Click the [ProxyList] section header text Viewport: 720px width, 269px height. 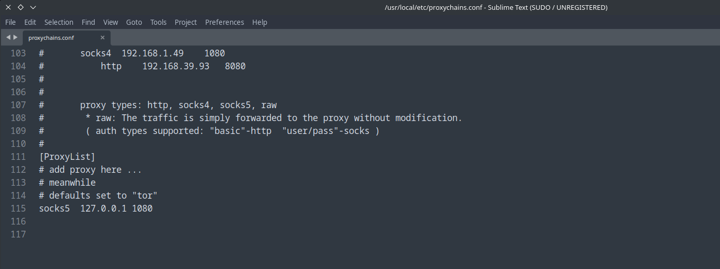pyautogui.click(x=67, y=157)
